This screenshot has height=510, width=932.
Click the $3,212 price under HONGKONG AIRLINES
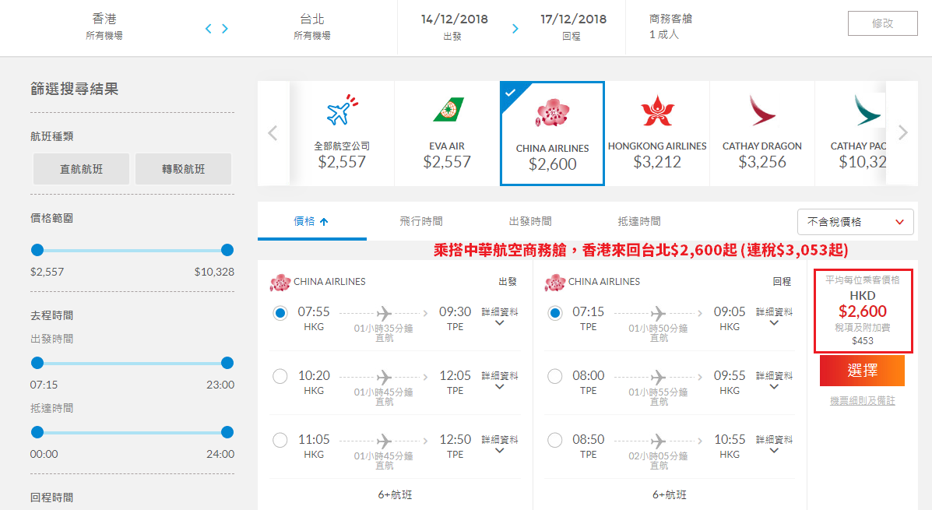[657, 162]
